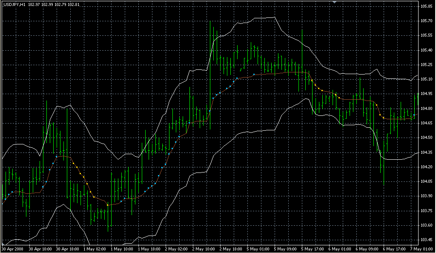Select the 105.40 price label on scale
Viewport: 436px width, 253px height.
pos(426,50)
